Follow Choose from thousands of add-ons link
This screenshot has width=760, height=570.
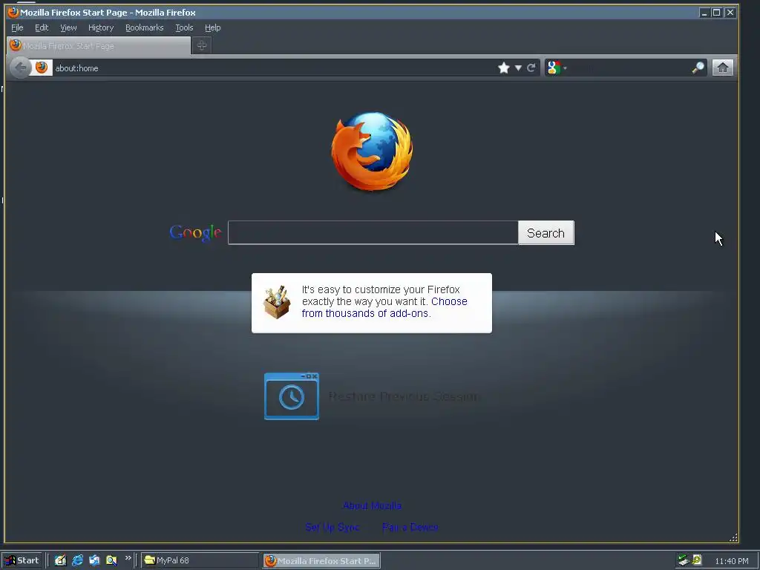384,307
